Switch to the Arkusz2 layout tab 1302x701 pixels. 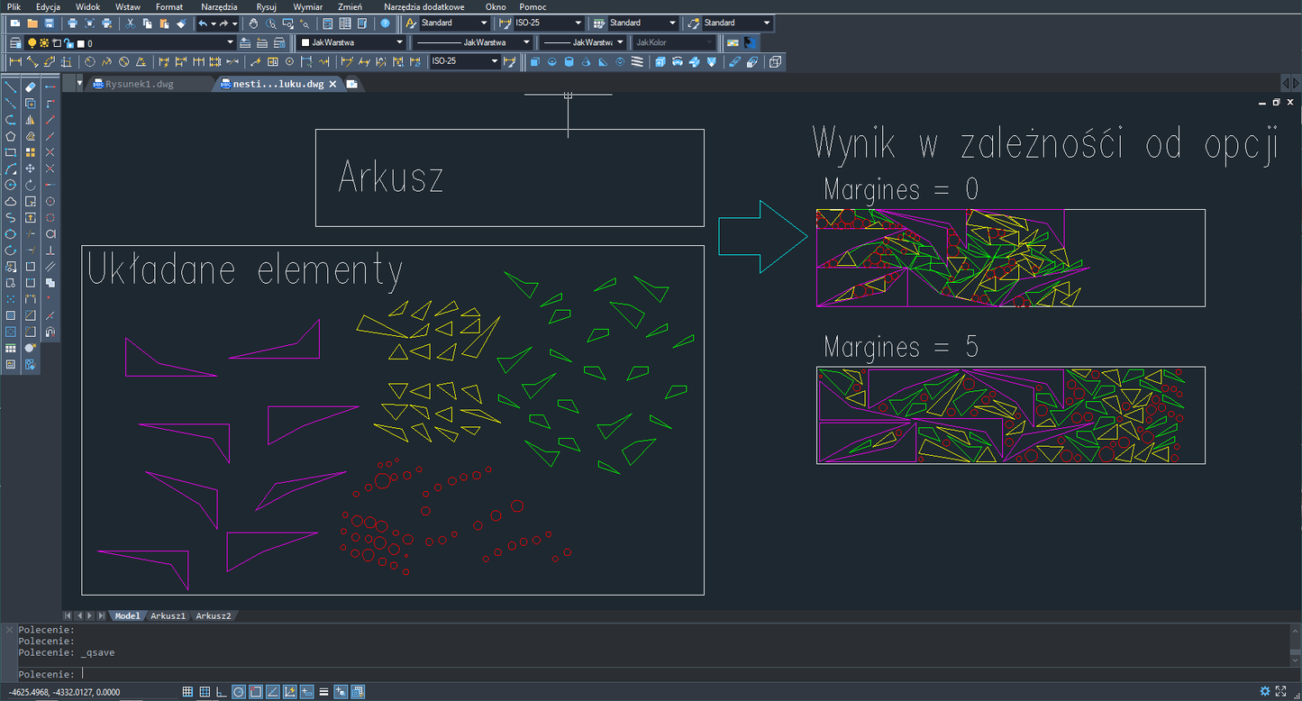[x=214, y=616]
